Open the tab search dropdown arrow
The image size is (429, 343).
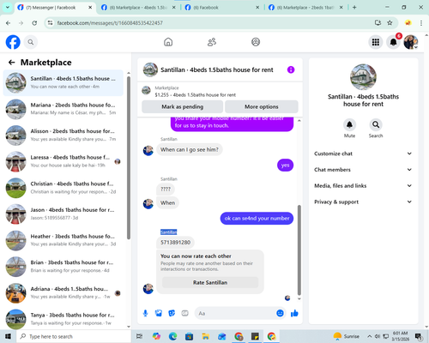coord(7,8)
